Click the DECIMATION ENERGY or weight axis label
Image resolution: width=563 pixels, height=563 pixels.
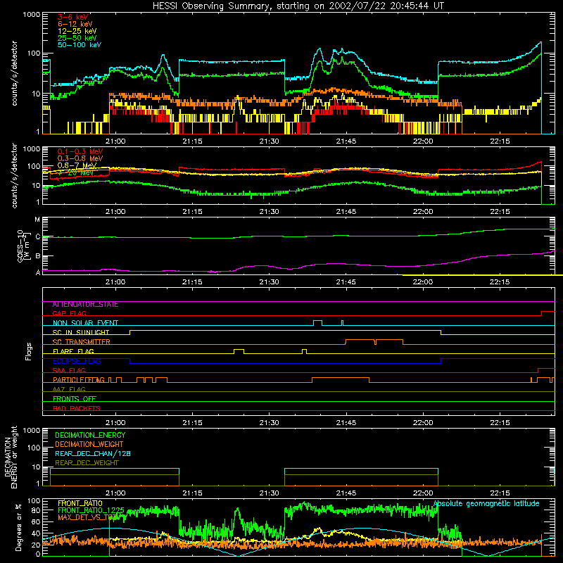point(11,457)
